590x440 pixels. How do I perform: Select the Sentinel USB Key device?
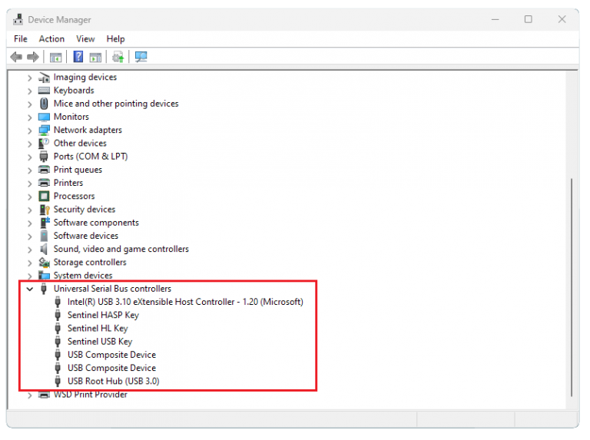pos(100,342)
